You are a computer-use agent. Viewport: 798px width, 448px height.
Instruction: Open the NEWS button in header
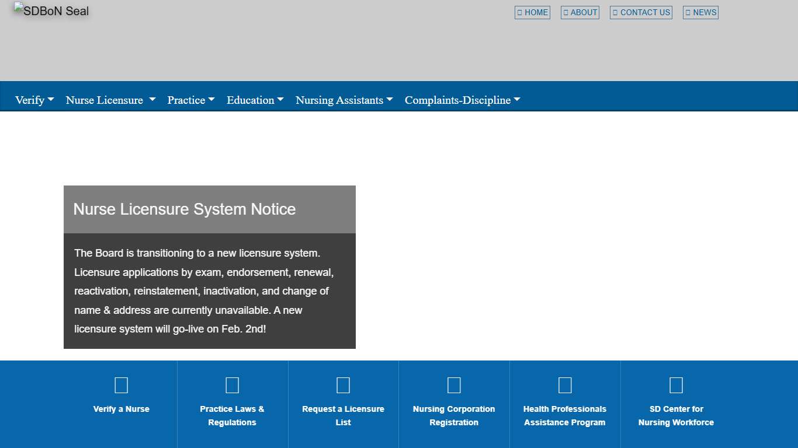[700, 12]
